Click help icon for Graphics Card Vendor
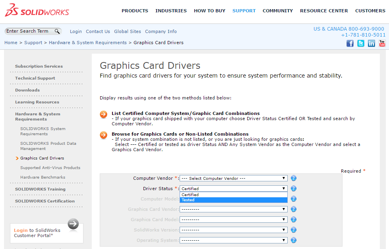 tap(294, 209)
